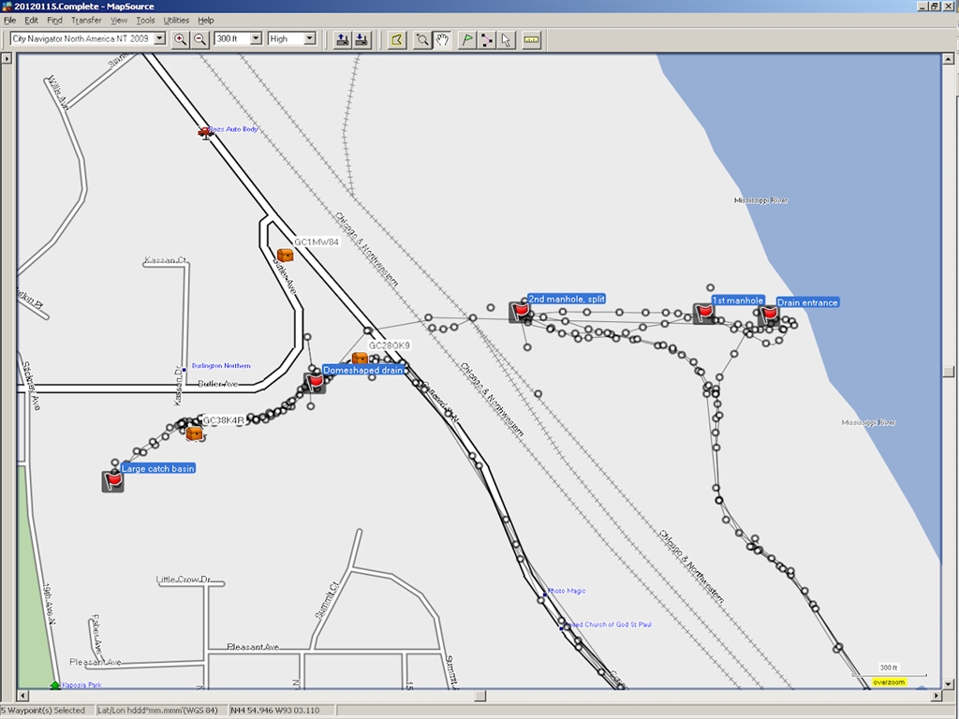Click the Receive from Device icon
Image resolution: width=959 pixels, height=719 pixels.
(362, 39)
